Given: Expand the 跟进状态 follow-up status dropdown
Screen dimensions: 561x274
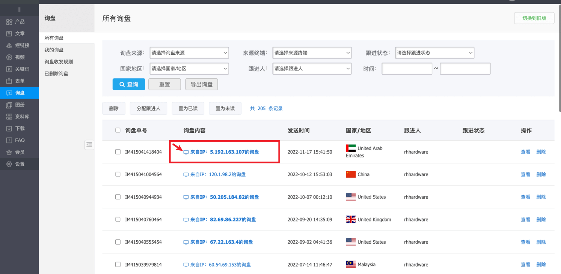Looking at the screenshot, I should pos(434,53).
